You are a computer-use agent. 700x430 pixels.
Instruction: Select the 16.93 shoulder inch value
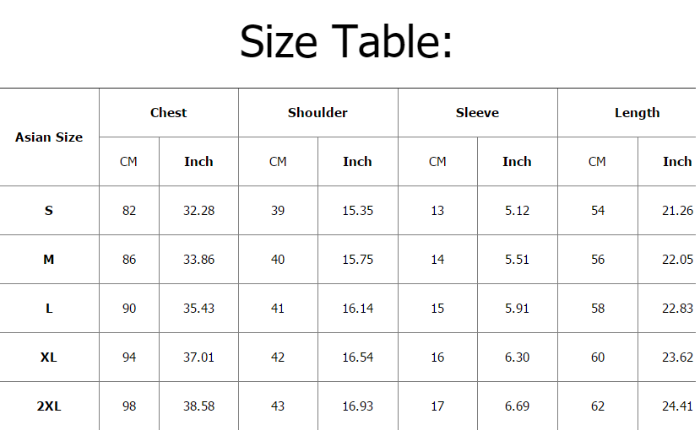357,406
